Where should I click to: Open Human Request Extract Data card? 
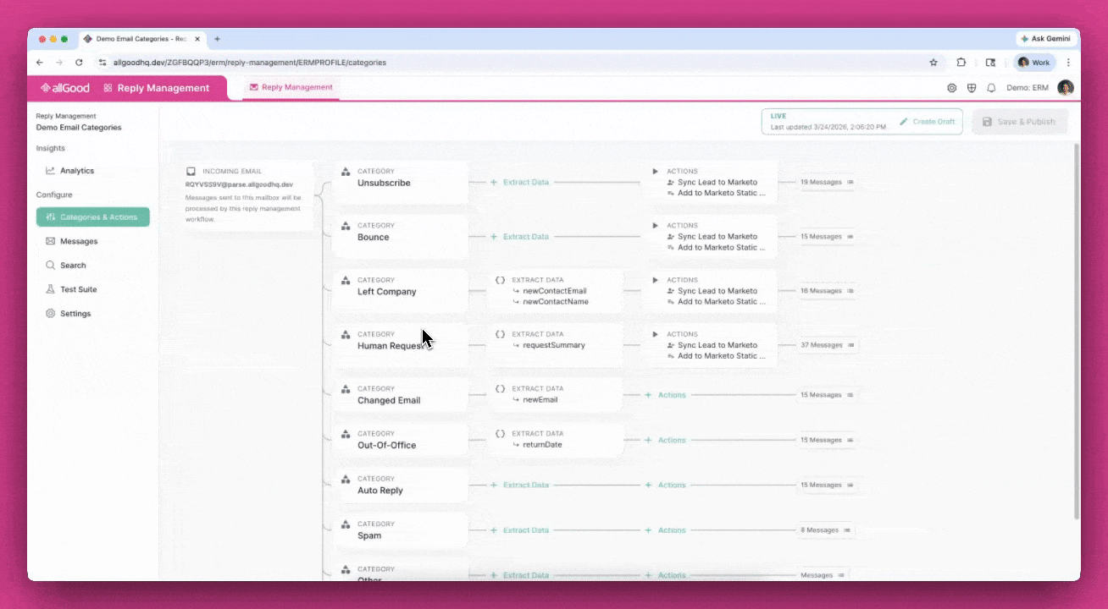click(x=556, y=344)
